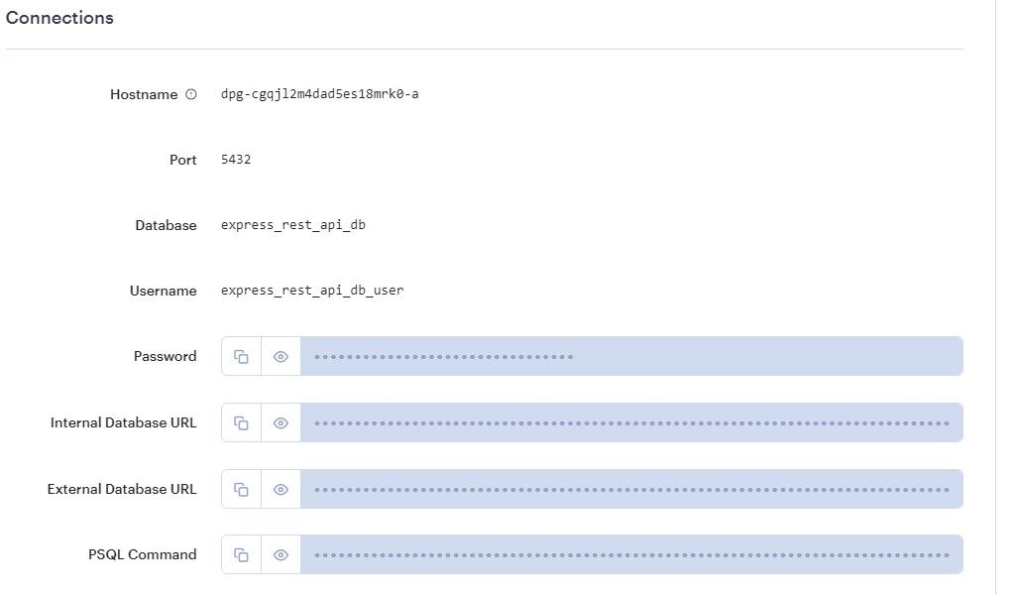Click the port value 5432
This screenshot has width=1016, height=595.
(x=236, y=159)
